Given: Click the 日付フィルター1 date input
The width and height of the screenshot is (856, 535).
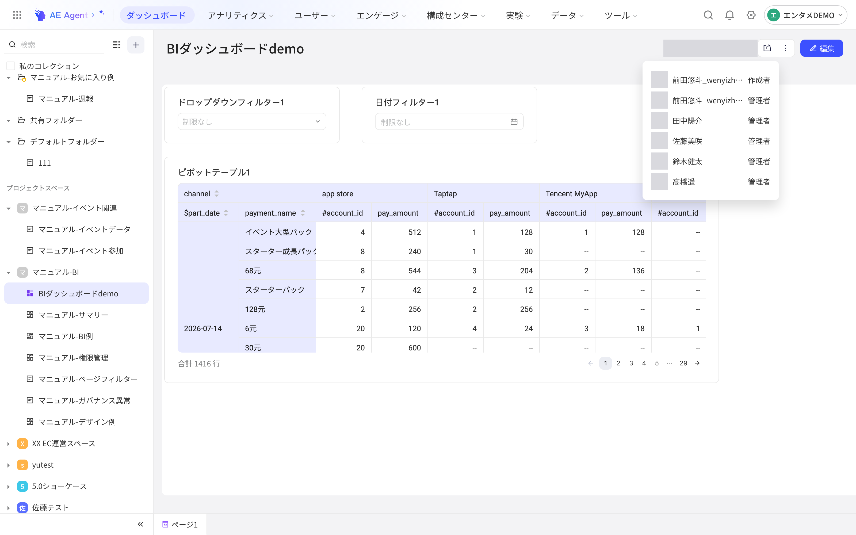Looking at the screenshot, I should [449, 122].
